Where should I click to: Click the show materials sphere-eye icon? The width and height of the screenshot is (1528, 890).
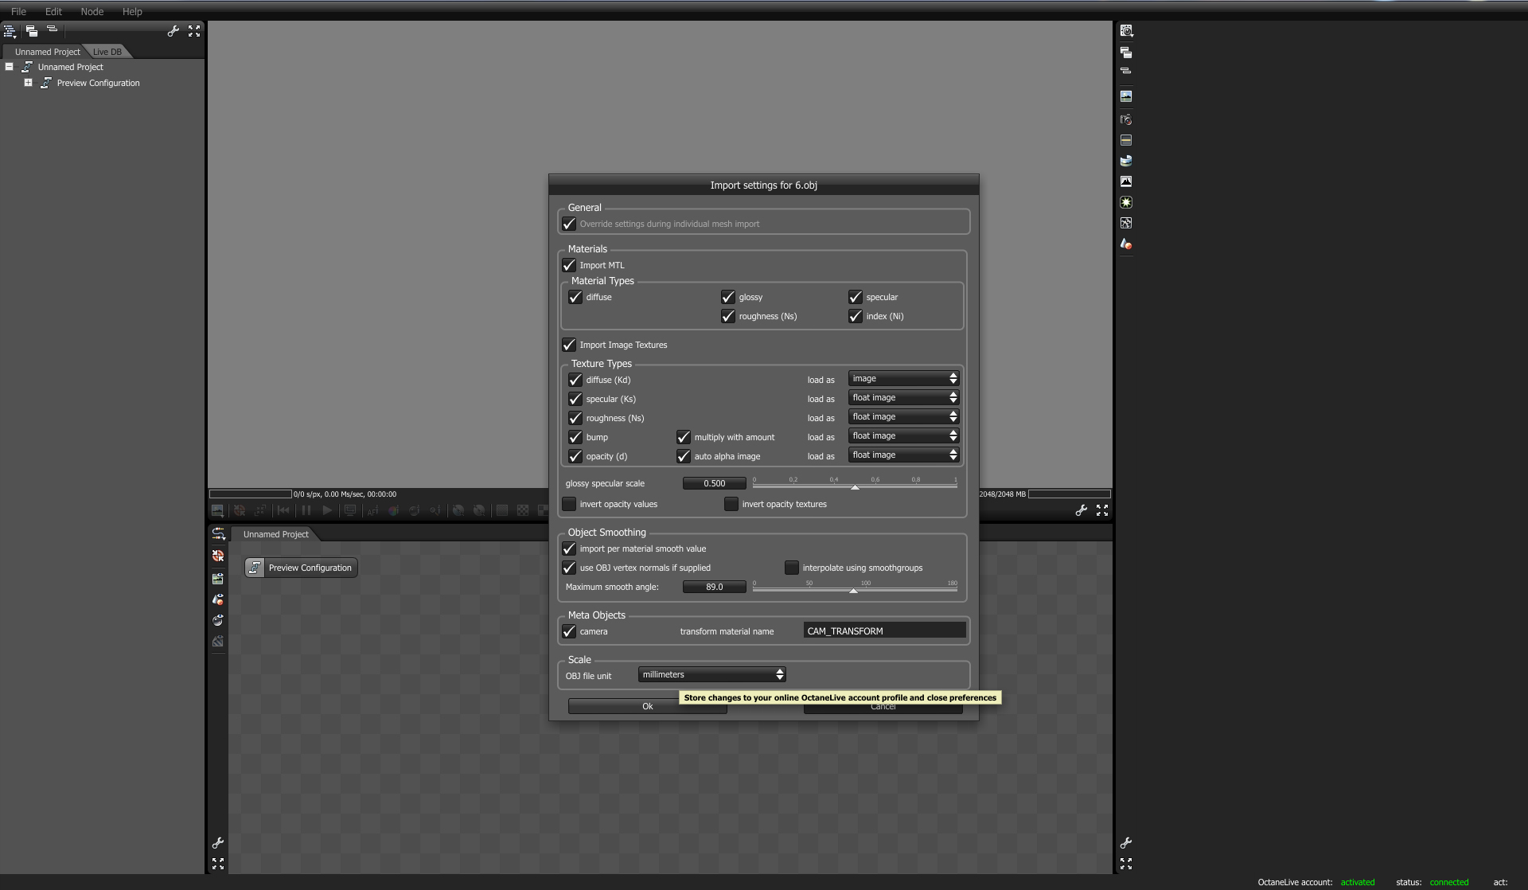point(218,620)
